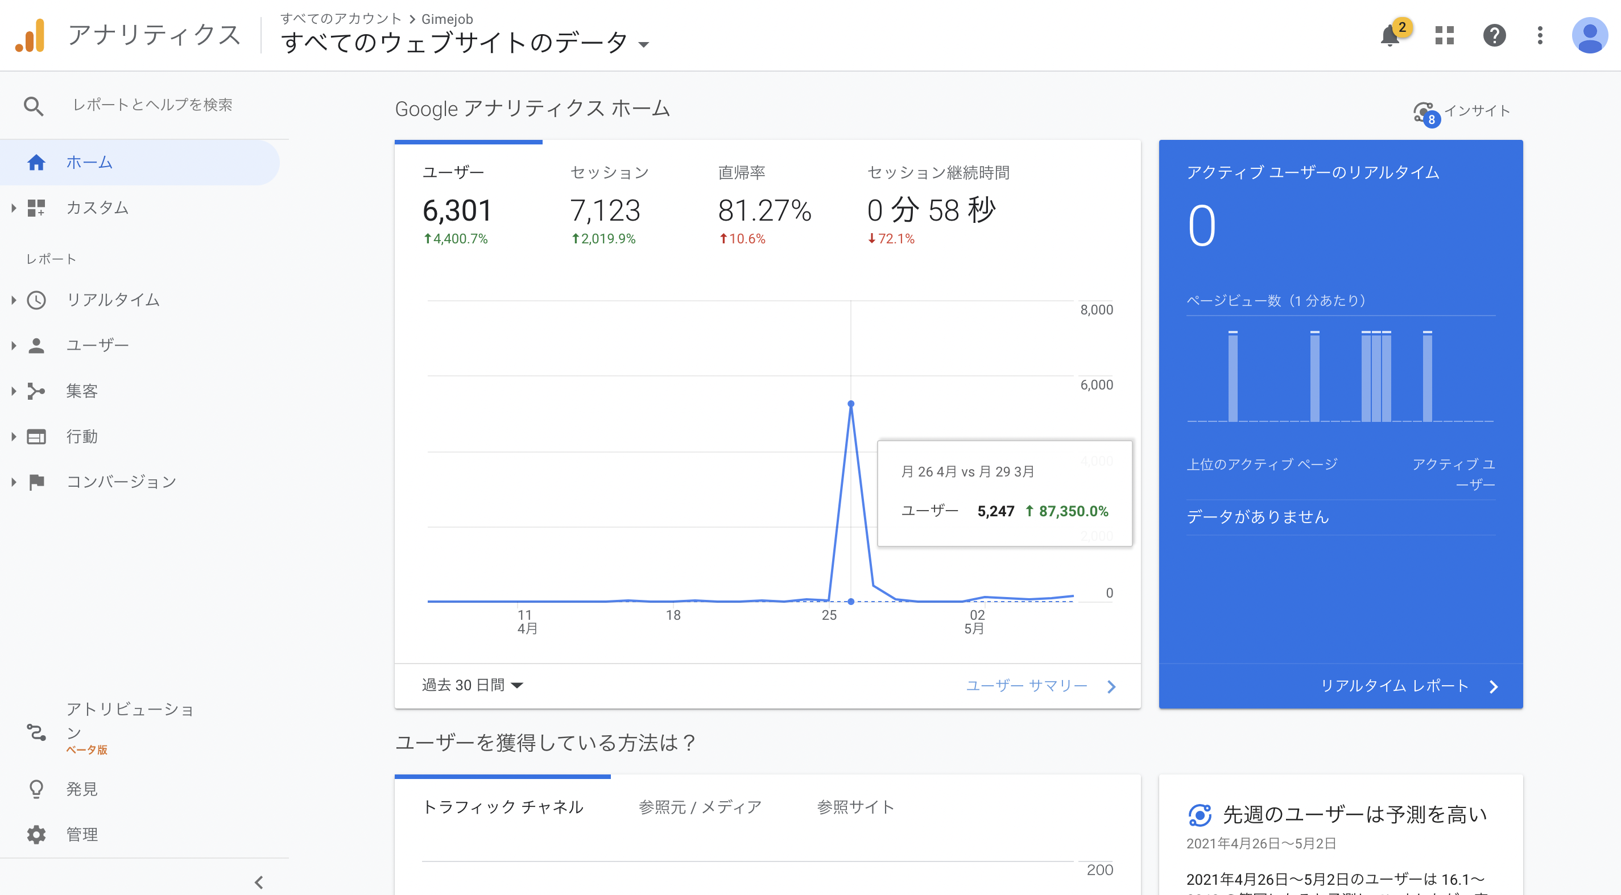Screen dimensions: 1621x895
Task: Click the レポートとヘルプを検索 search field
Action: (x=152, y=105)
